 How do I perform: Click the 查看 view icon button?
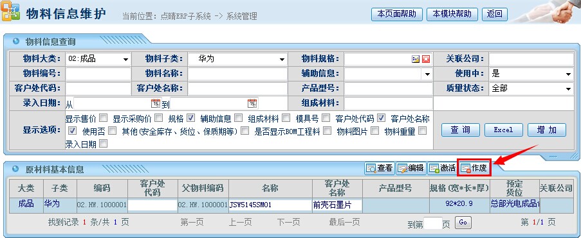pos(380,168)
